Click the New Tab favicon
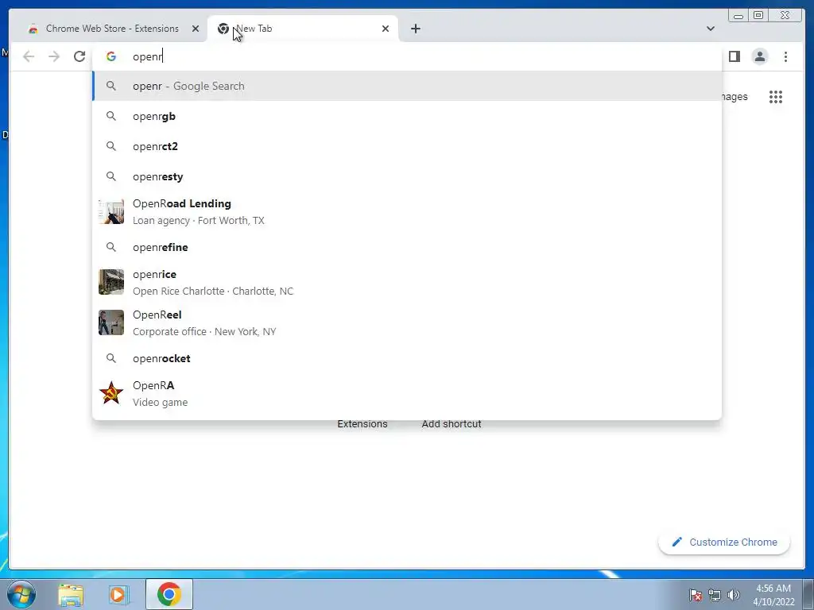 click(x=223, y=29)
